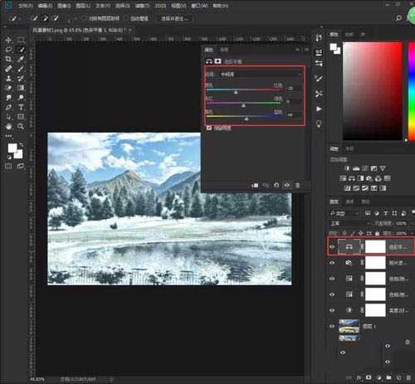
Task: Select the Move tool
Action: [8, 40]
